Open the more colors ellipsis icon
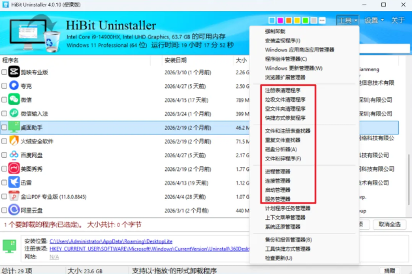Viewport: 412px width, 274px height. coord(322,20)
